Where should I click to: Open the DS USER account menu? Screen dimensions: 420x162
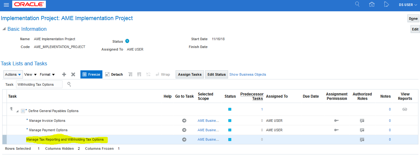[408, 5]
